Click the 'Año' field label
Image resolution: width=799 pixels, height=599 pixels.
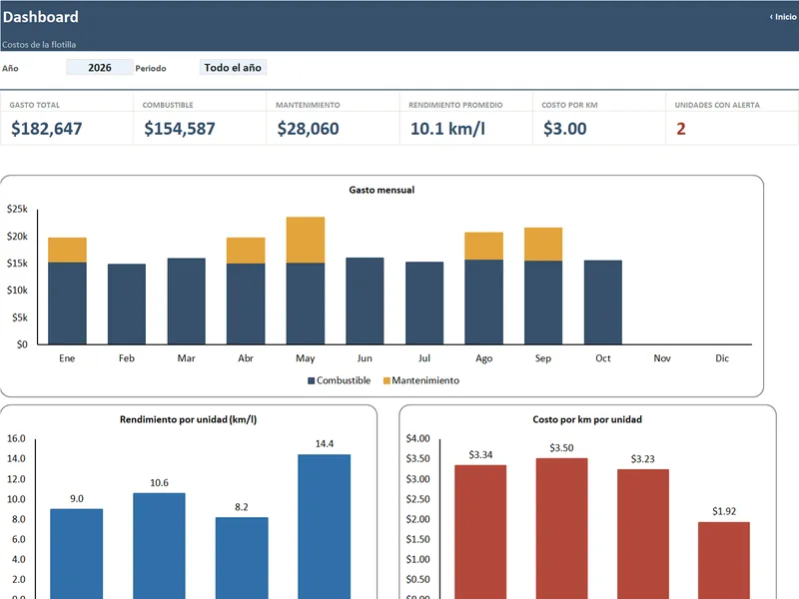pyautogui.click(x=10, y=68)
